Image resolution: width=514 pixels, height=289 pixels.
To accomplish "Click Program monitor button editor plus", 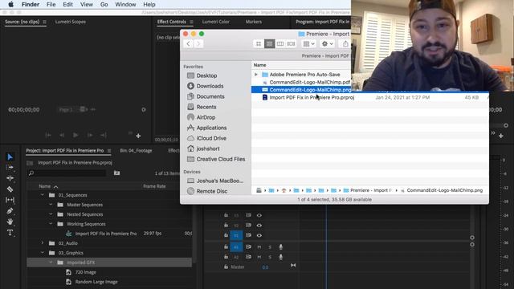I will pos(501,136).
